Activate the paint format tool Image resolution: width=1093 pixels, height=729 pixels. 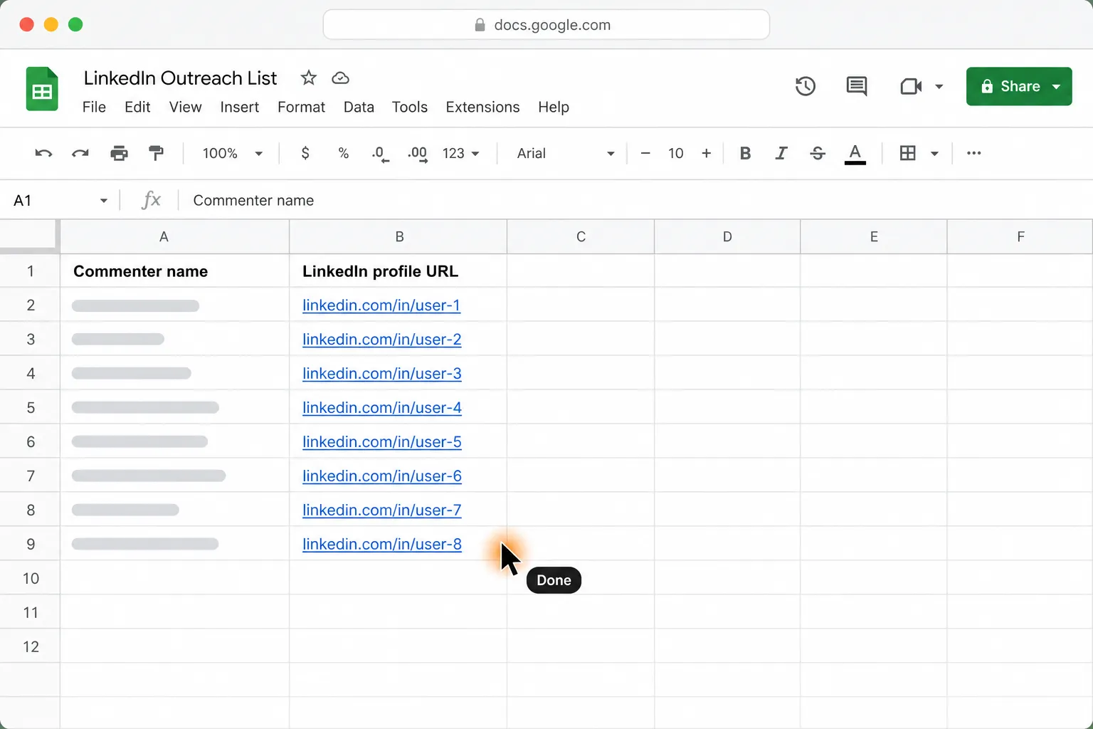point(156,153)
